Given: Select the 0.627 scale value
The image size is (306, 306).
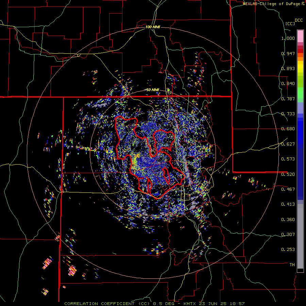Looking at the screenshot, I should (x=288, y=144).
